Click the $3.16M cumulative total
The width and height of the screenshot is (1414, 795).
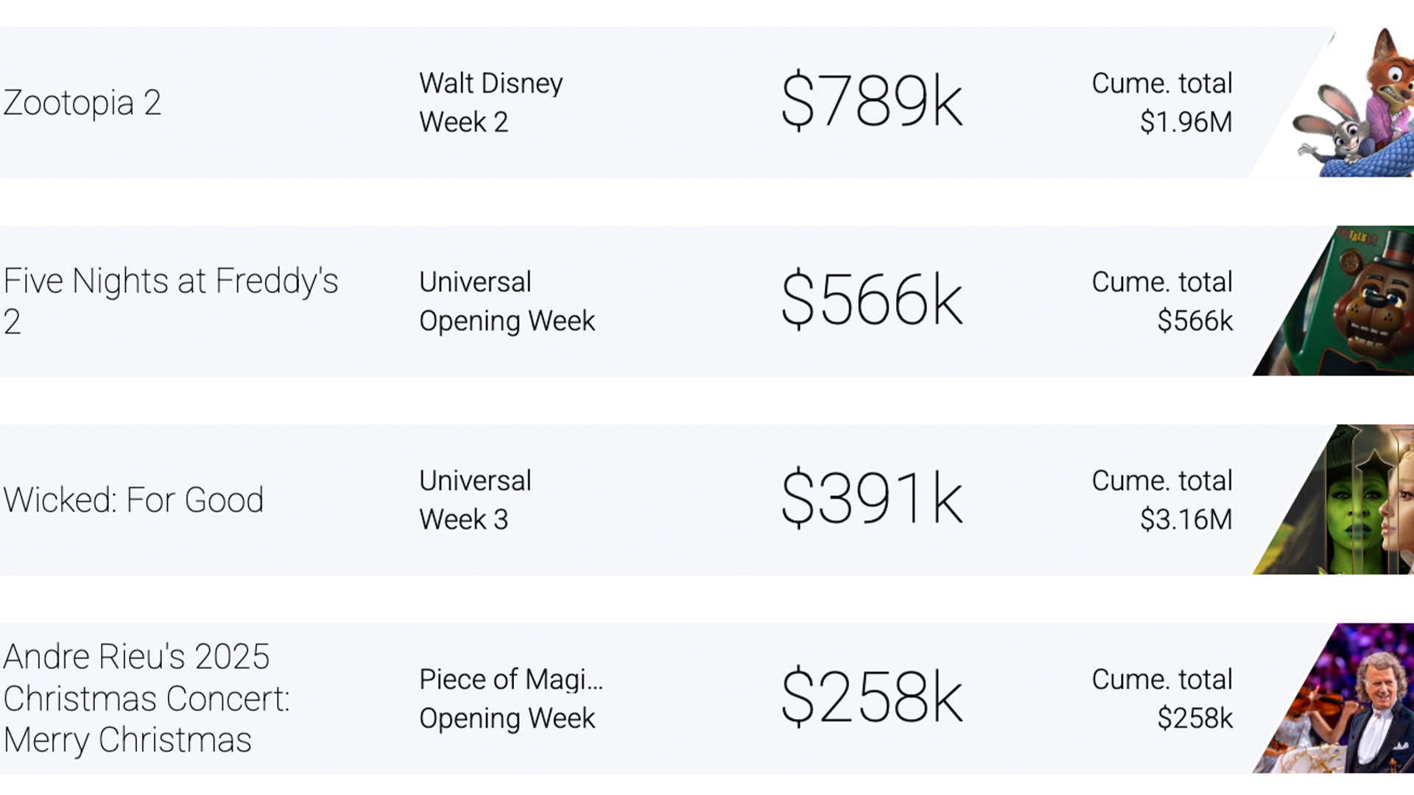coord(1186,520)
